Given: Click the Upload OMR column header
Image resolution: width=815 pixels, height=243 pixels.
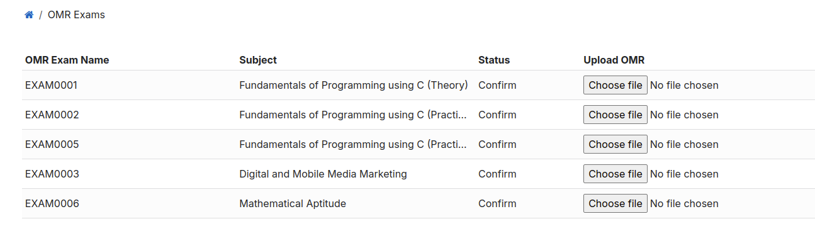Looking at the screenshot, I should coord(614,60).
